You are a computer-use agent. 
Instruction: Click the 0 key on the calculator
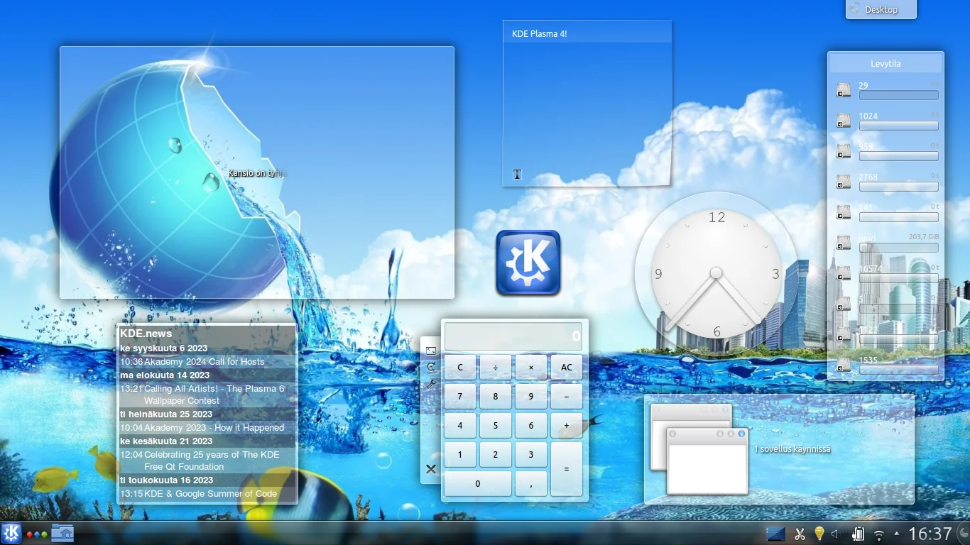click(478, 484)
